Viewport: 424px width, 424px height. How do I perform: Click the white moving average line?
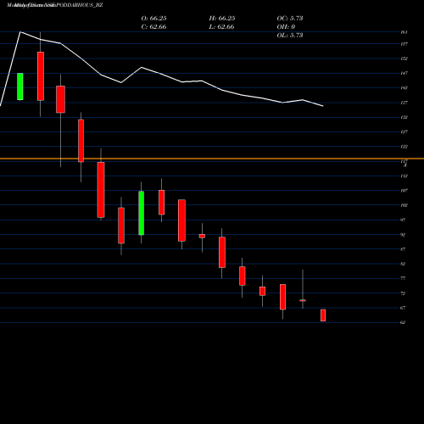pyautogui.click(x=161, y=74)
